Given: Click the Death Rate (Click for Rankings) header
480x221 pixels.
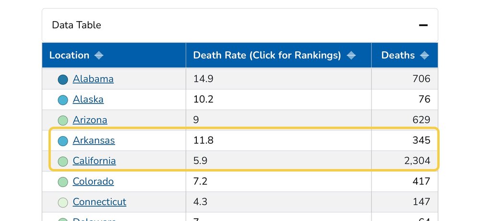Looking at the screenshot, I should (x=267, y=56).
